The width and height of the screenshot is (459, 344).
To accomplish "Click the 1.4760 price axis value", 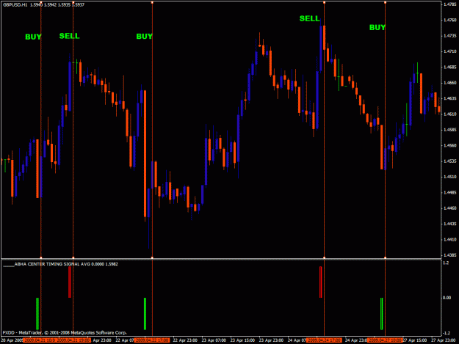I will [x=450, y=20].
